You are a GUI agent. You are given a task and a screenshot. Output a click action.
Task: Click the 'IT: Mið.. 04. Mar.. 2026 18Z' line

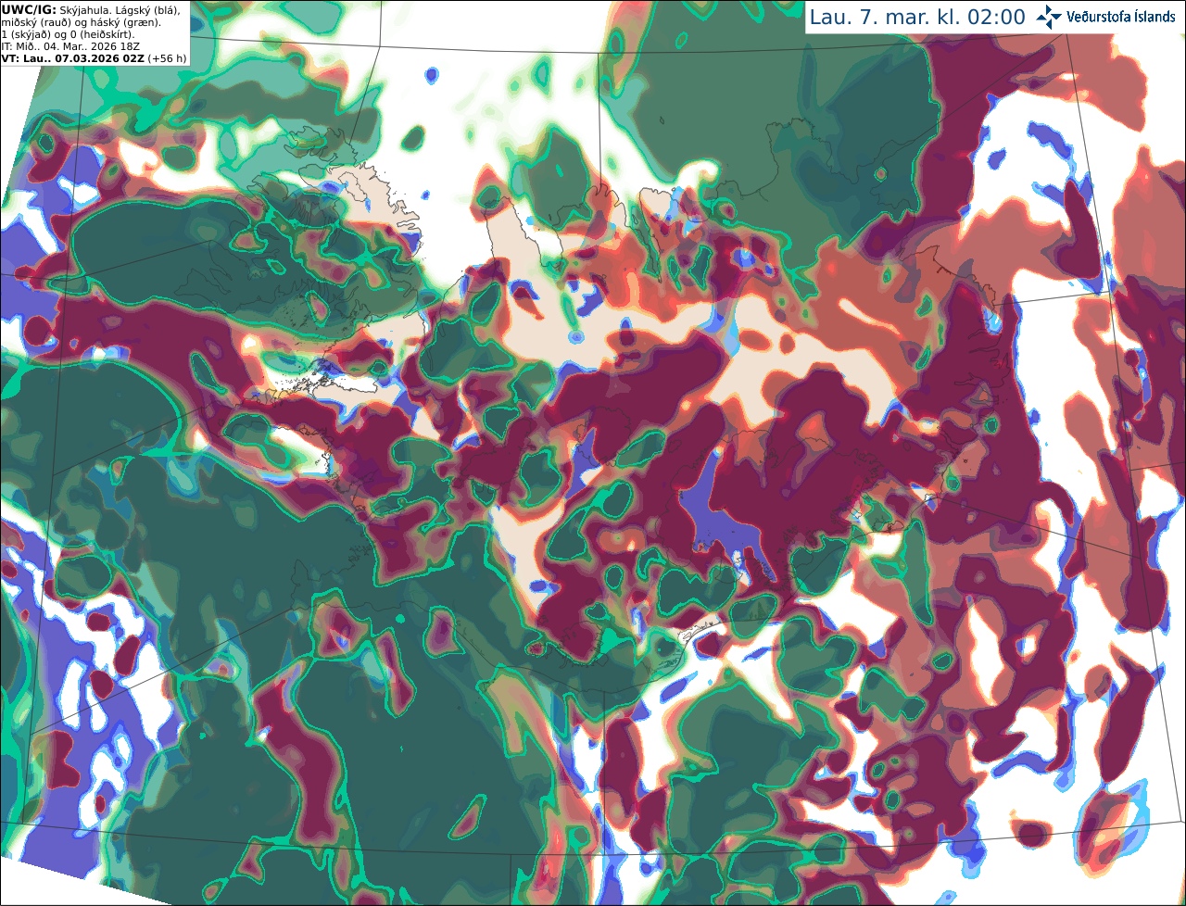[71, 45]
